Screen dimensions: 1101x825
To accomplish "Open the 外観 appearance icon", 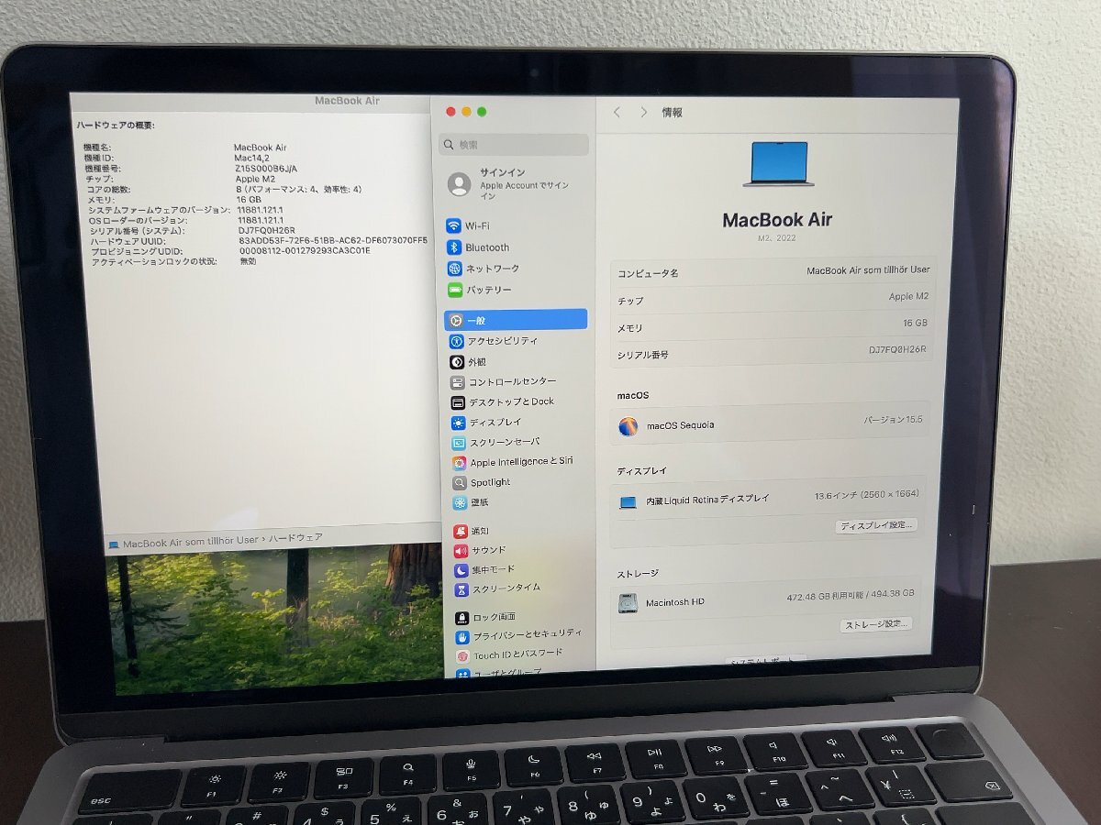I will click(457, 362).
